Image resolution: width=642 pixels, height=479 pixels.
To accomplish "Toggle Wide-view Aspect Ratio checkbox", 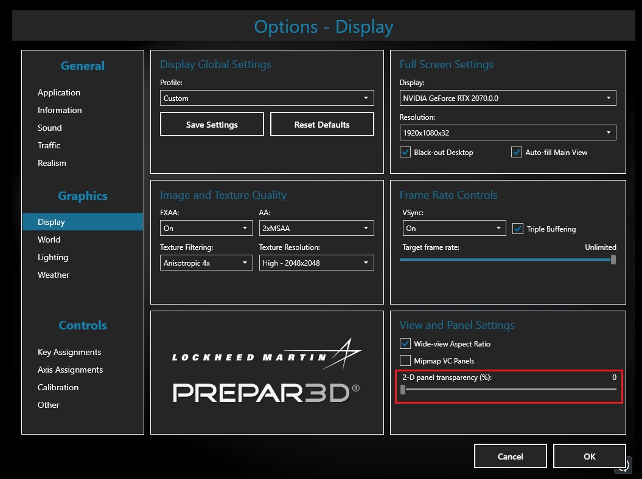I will coord(405,344).
